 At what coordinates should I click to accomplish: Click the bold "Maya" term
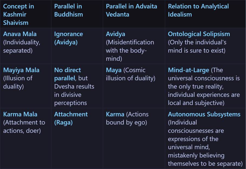click(114, 70)
